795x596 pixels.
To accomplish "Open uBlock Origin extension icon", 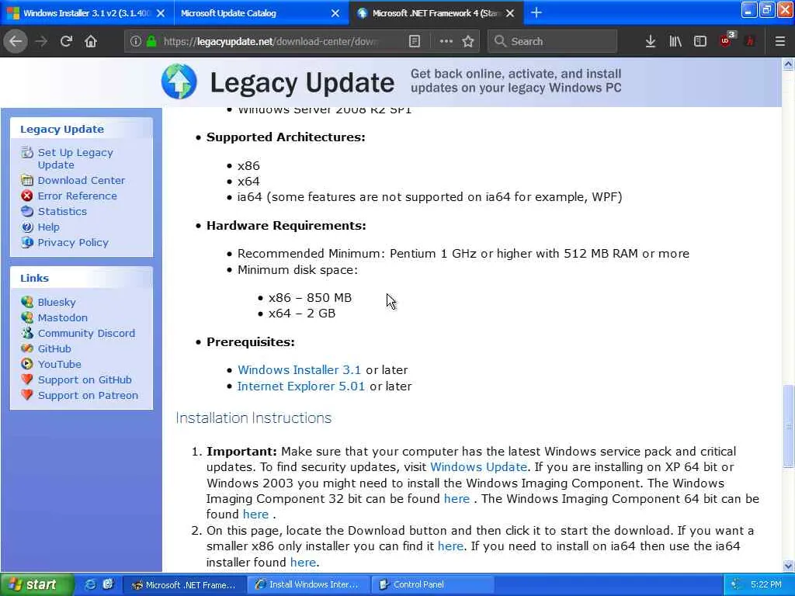I will 726,40.
